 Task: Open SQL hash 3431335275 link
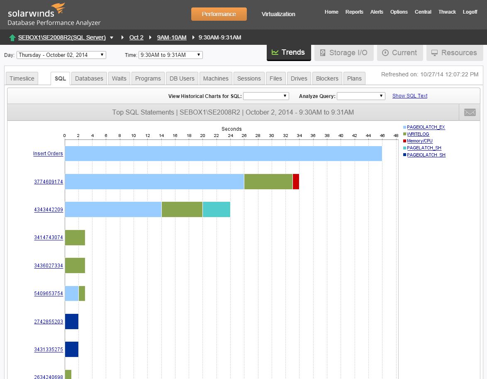point(49,350)
